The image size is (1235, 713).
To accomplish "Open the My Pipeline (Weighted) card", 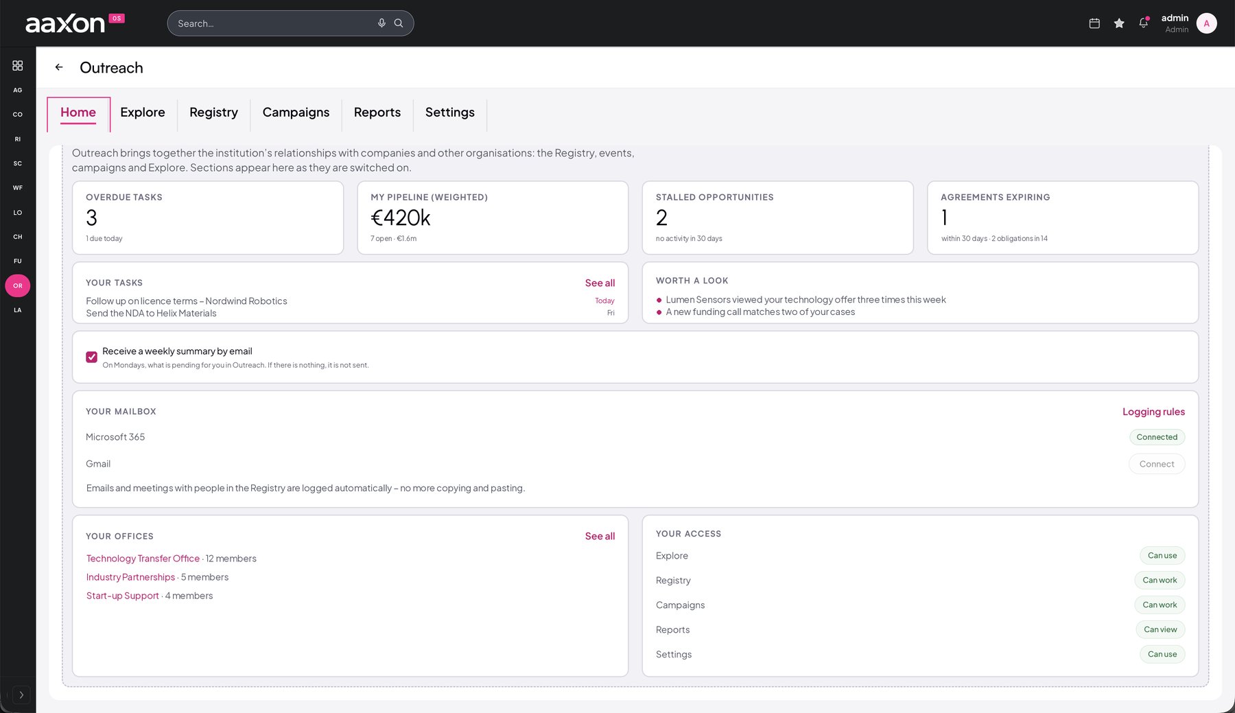I will [x=493, y=218].
